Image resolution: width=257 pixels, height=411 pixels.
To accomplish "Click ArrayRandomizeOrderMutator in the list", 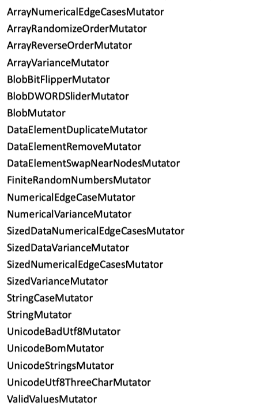I will (77, 28).
